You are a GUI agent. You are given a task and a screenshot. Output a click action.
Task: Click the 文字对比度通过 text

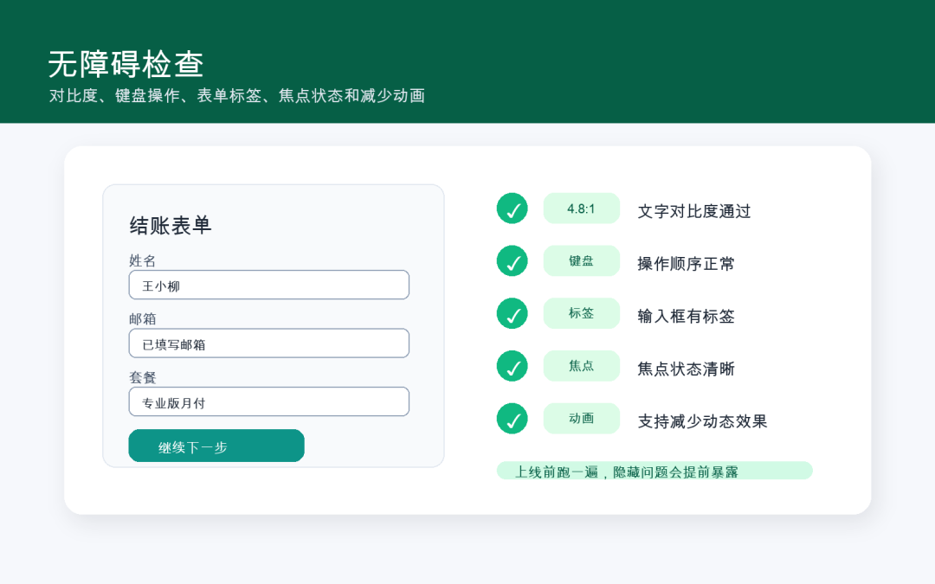(x=694, y=212)
